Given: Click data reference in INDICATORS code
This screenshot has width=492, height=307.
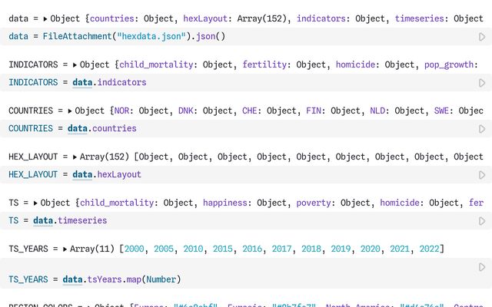Looking at the screenshot, I should 82,82.
